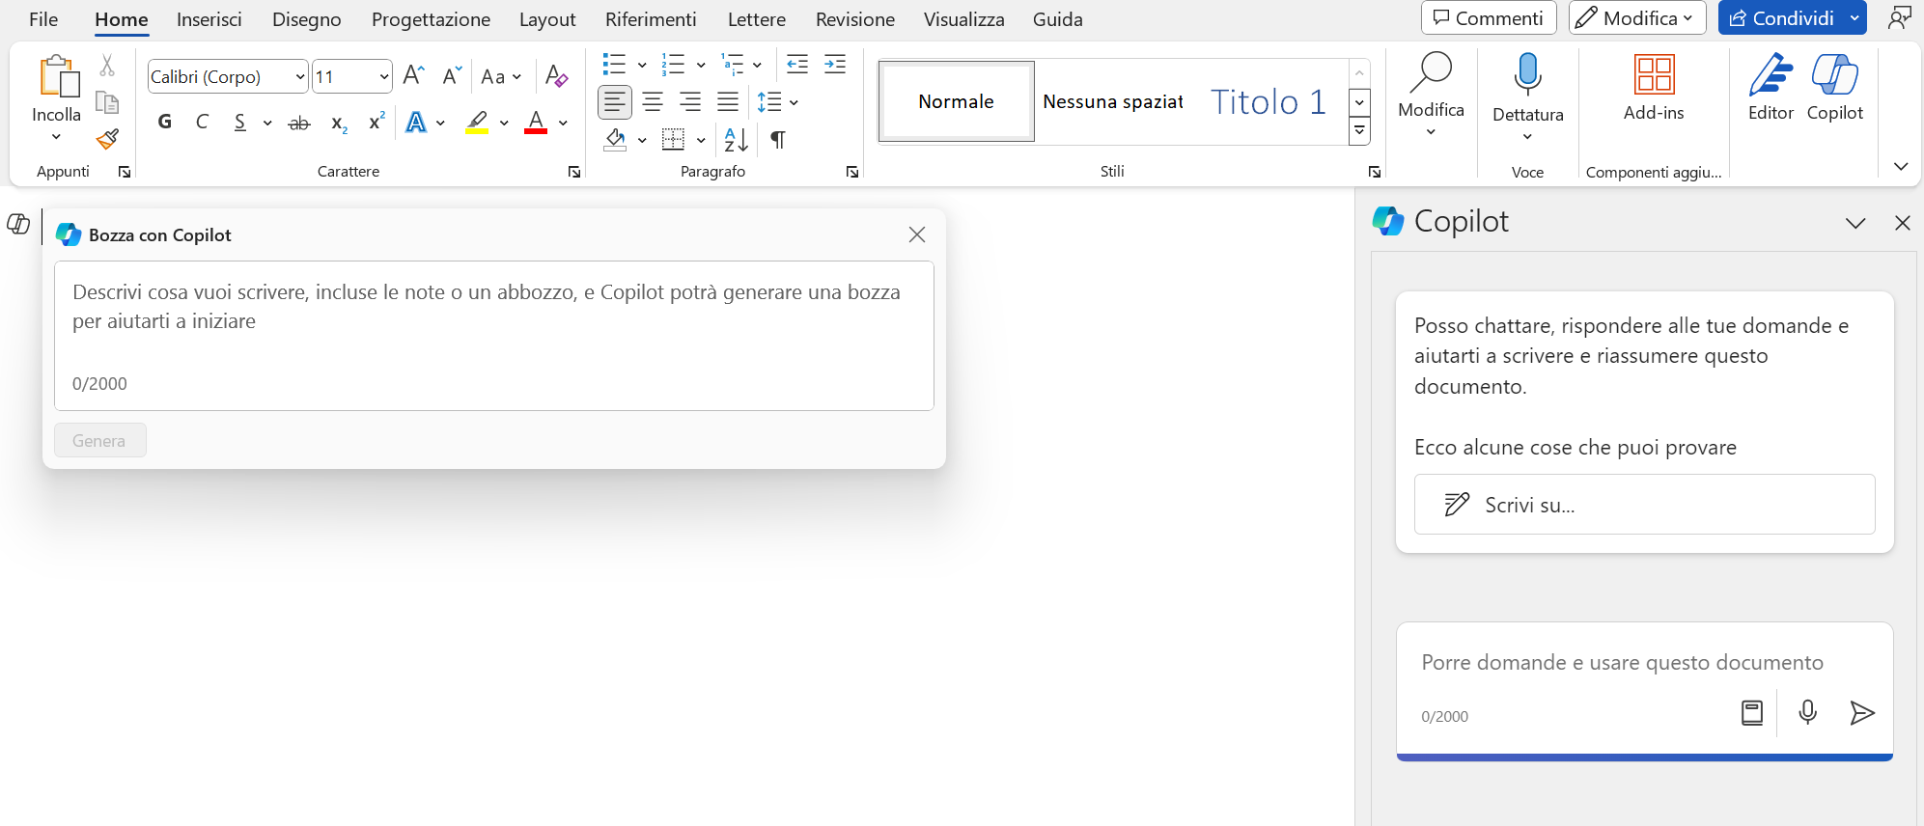Click the Genera button

pos(99,440)
